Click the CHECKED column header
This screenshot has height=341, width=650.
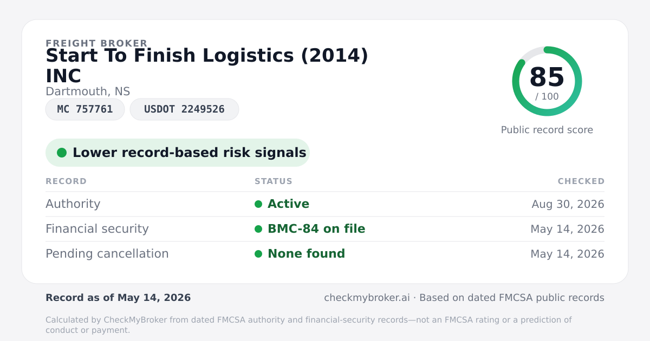[581, 181]
